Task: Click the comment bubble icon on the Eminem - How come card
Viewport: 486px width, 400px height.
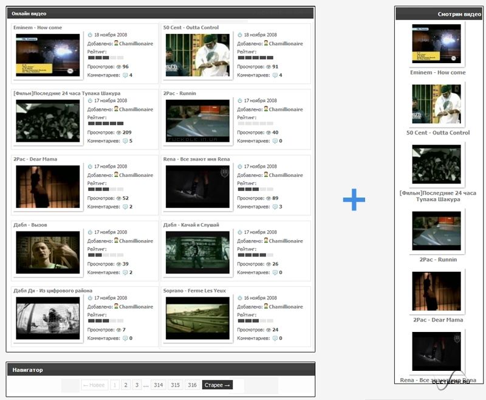Action: click(x=125, y=75)
